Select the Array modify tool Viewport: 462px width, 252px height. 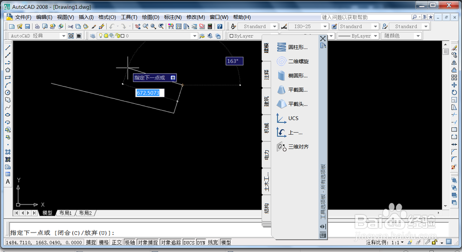pyautogui.click(x=454, y=78)
